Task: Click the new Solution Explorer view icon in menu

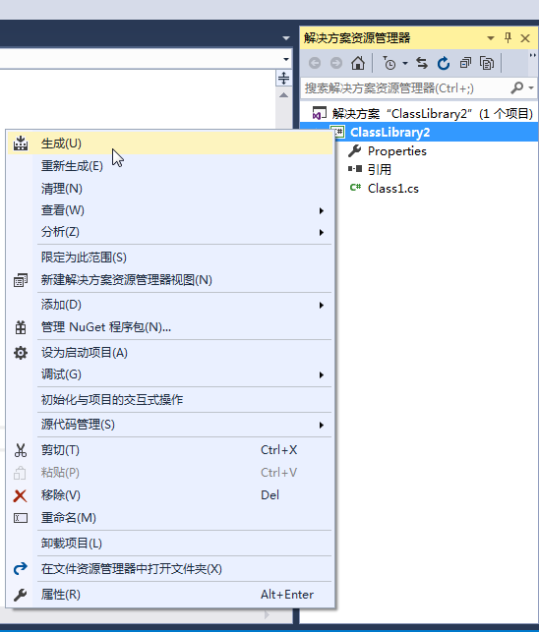Action: tap(21, 280)
